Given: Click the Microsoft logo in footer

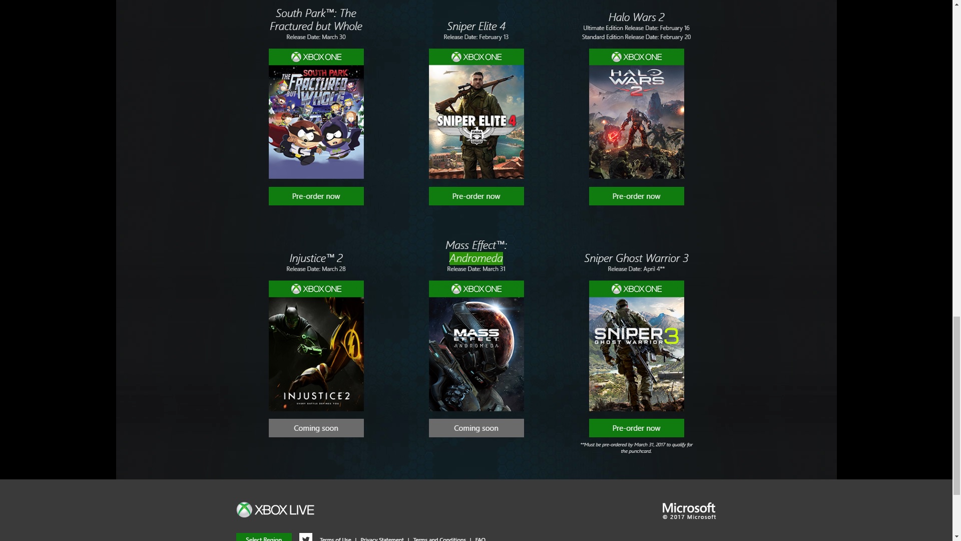Looking at the screenshot, I should coord(689,511).
